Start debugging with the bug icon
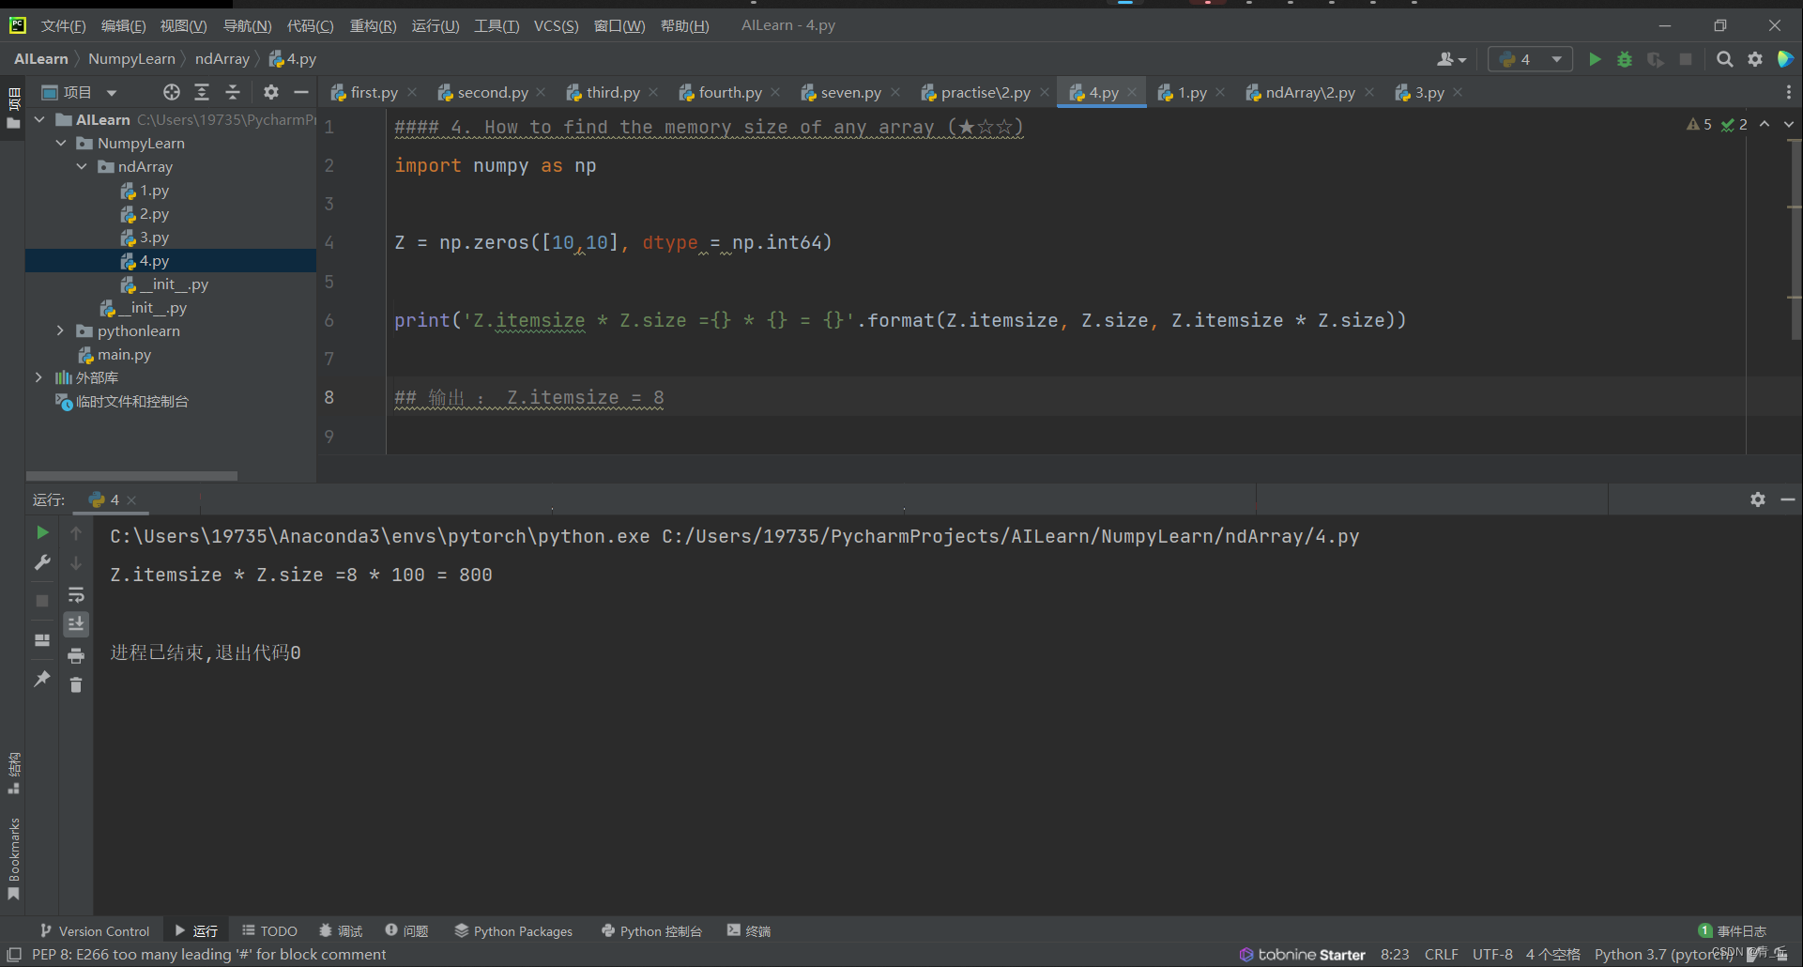Screen dimensions: 1803x967 pos(1625,59)
